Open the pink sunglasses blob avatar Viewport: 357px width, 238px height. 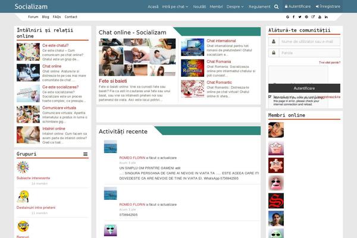click(276, 183)
